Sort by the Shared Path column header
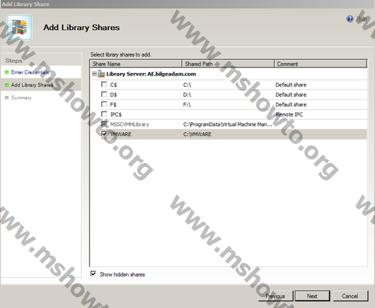Screen dimensions: 375x308 pyautogui.click(x=228, y=64)
